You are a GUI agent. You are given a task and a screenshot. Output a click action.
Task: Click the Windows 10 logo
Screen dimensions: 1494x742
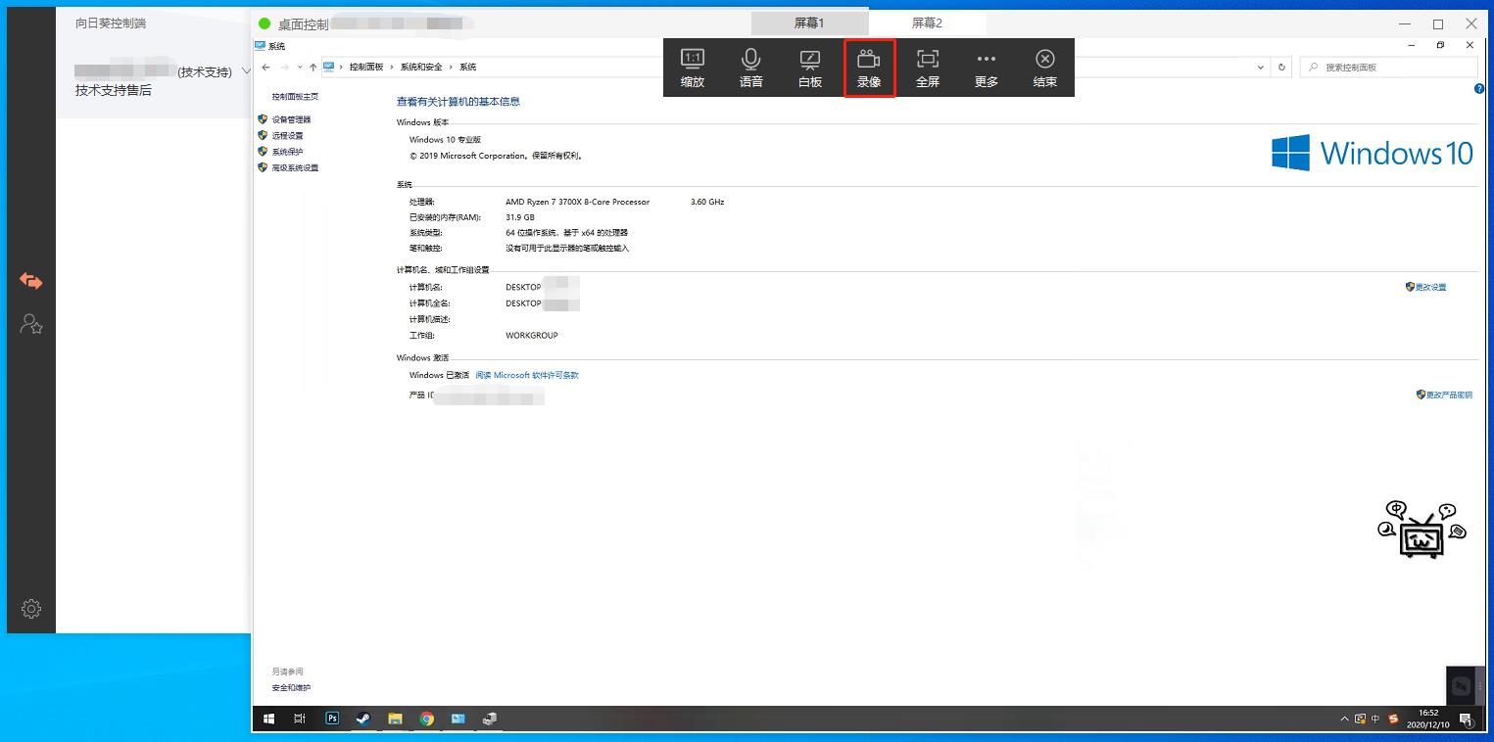(1373, 153)
